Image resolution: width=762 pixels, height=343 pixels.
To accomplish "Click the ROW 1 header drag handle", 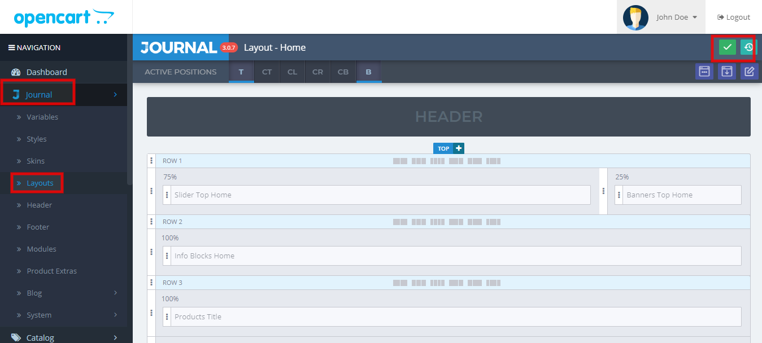I will pos(151,161).
